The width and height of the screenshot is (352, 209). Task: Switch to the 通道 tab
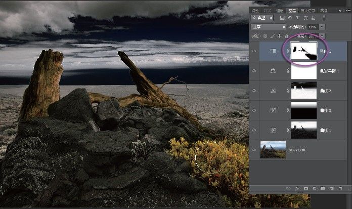tap(280, 10)
